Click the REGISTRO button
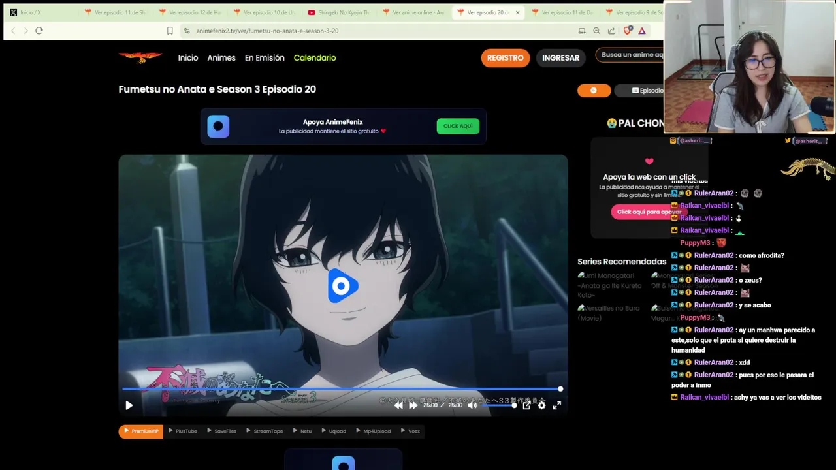Image resolution: width=836 pixels, height=470 pixels. [506, 58]
